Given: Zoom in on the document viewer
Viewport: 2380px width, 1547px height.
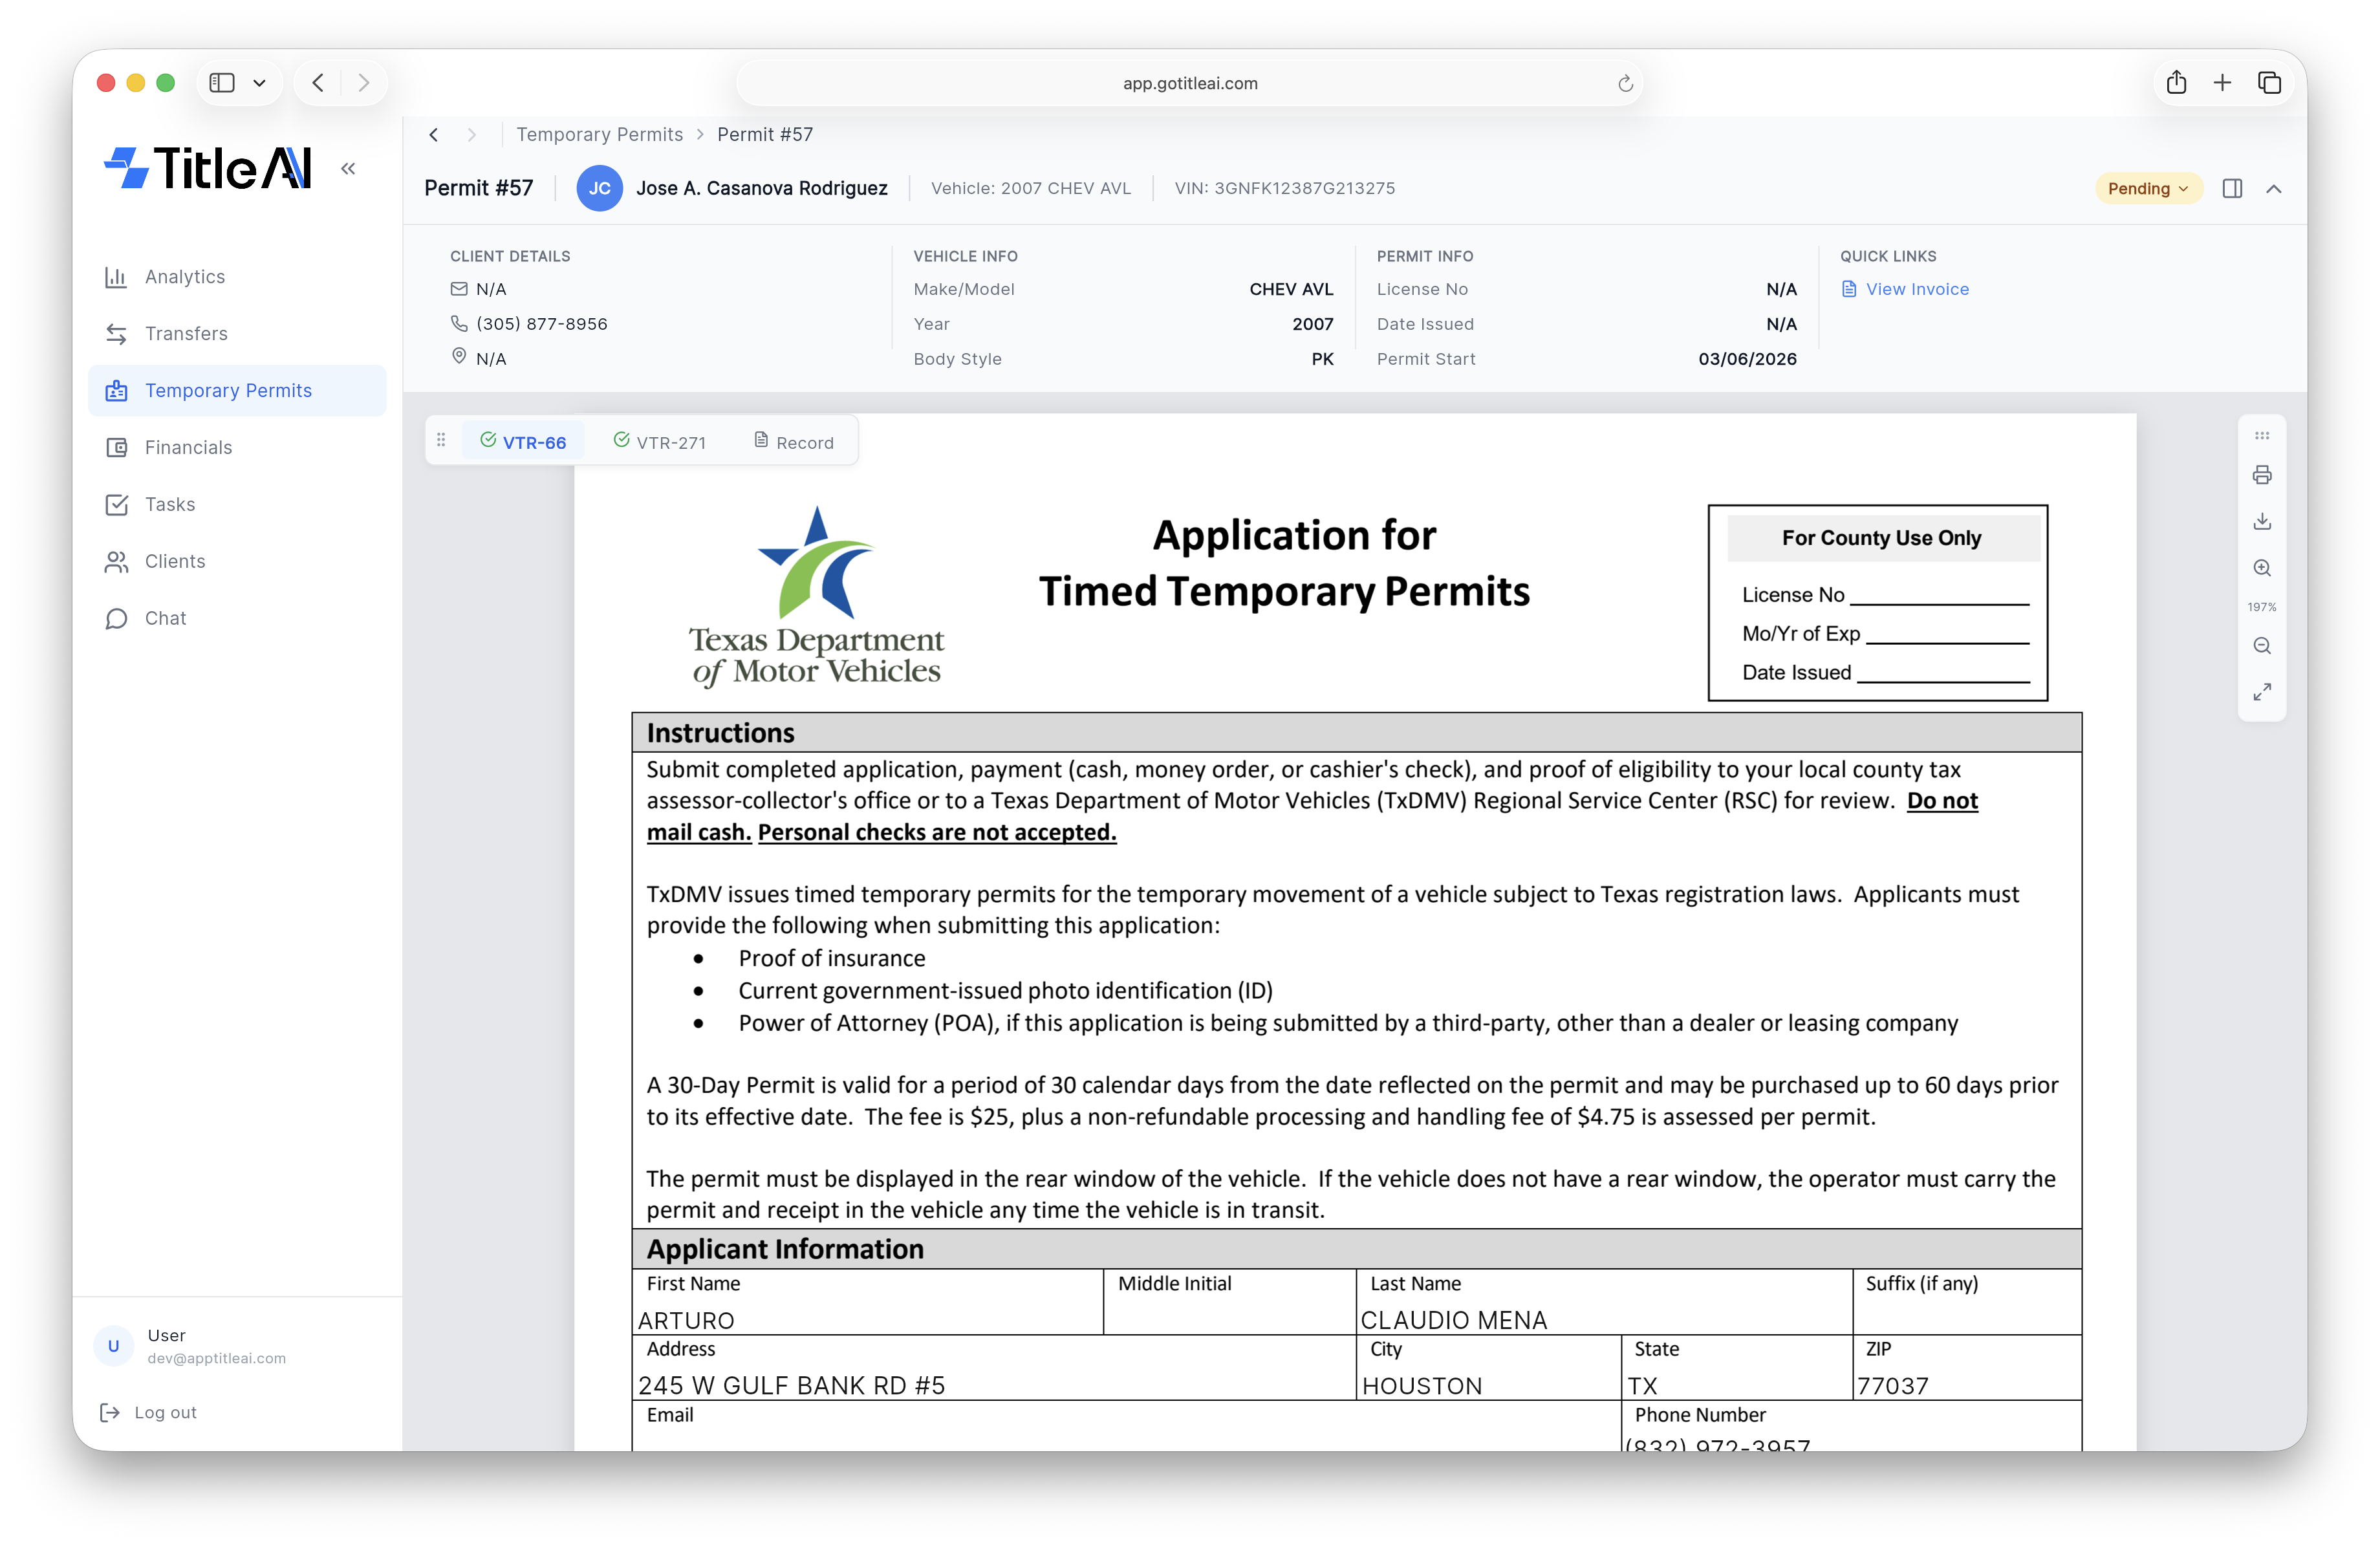Looking at the screenshot, I should coord(2262,568).
